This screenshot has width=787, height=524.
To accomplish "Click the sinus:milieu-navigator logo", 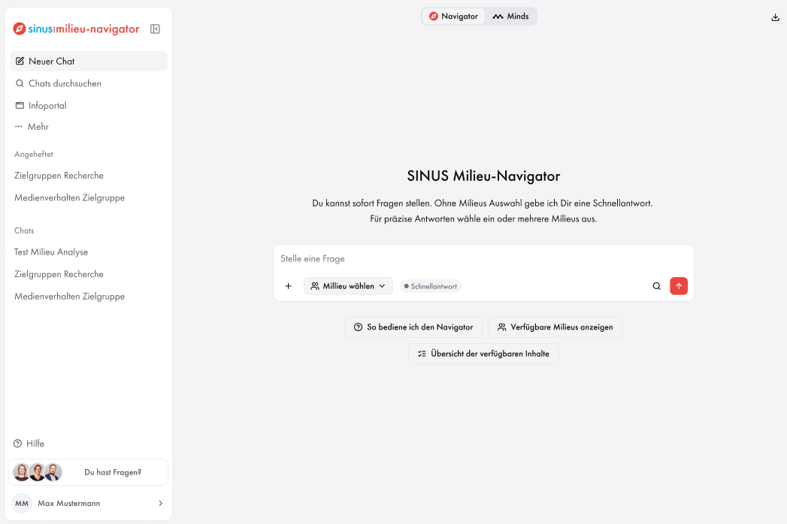I will point(76,29).
